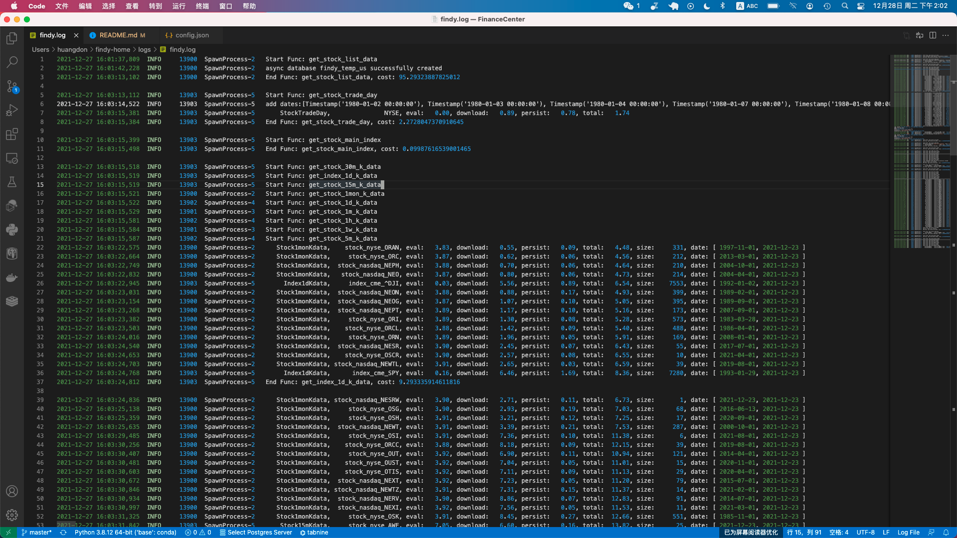957x538 pixels.
Task: Open the editor More Actions menu
Action: [946, 35]
